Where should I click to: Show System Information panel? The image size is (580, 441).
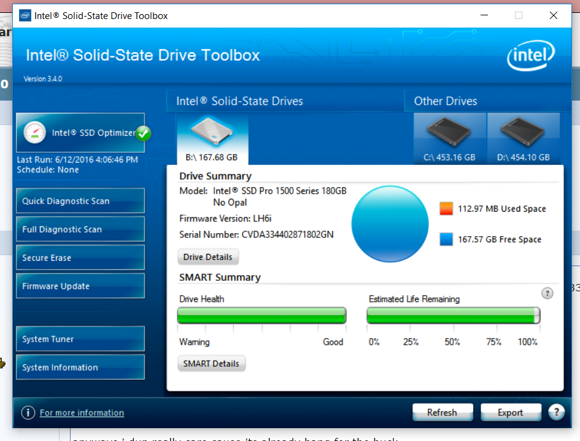click(x=80, y=367)
